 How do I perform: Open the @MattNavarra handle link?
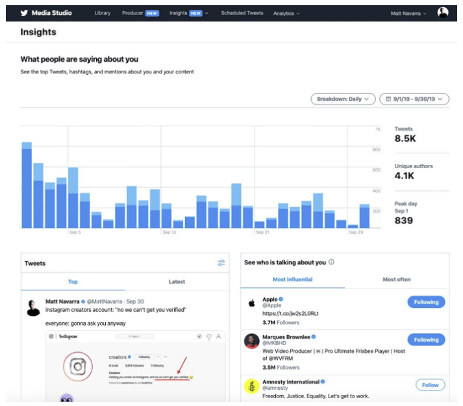point(105,301)
